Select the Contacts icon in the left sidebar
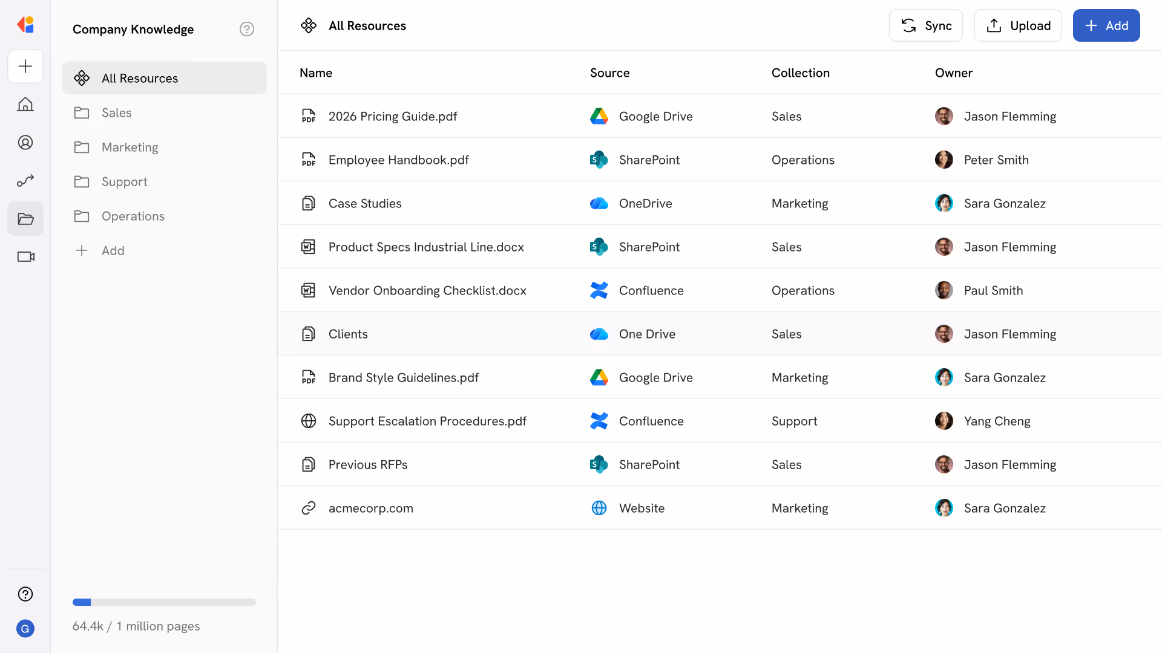Screen dimensions: 1162x653 25,142
